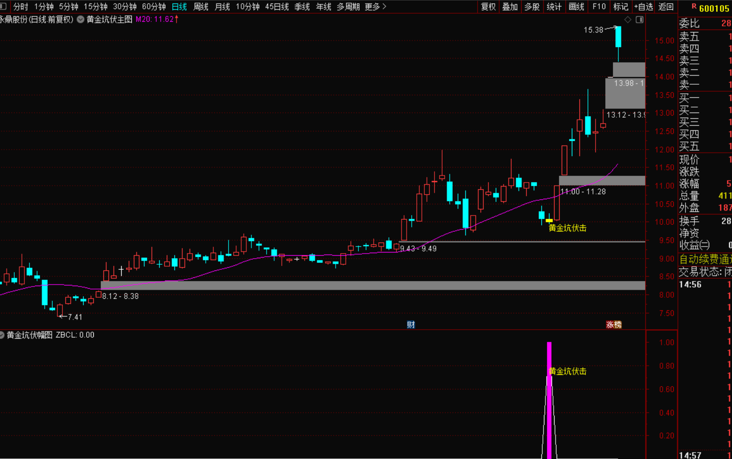Expand the 更多 periods chevron
This screenshot has width=732, height=459.
[384, 7]
